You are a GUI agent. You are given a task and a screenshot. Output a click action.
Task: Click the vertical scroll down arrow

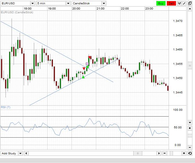point(190,123)
